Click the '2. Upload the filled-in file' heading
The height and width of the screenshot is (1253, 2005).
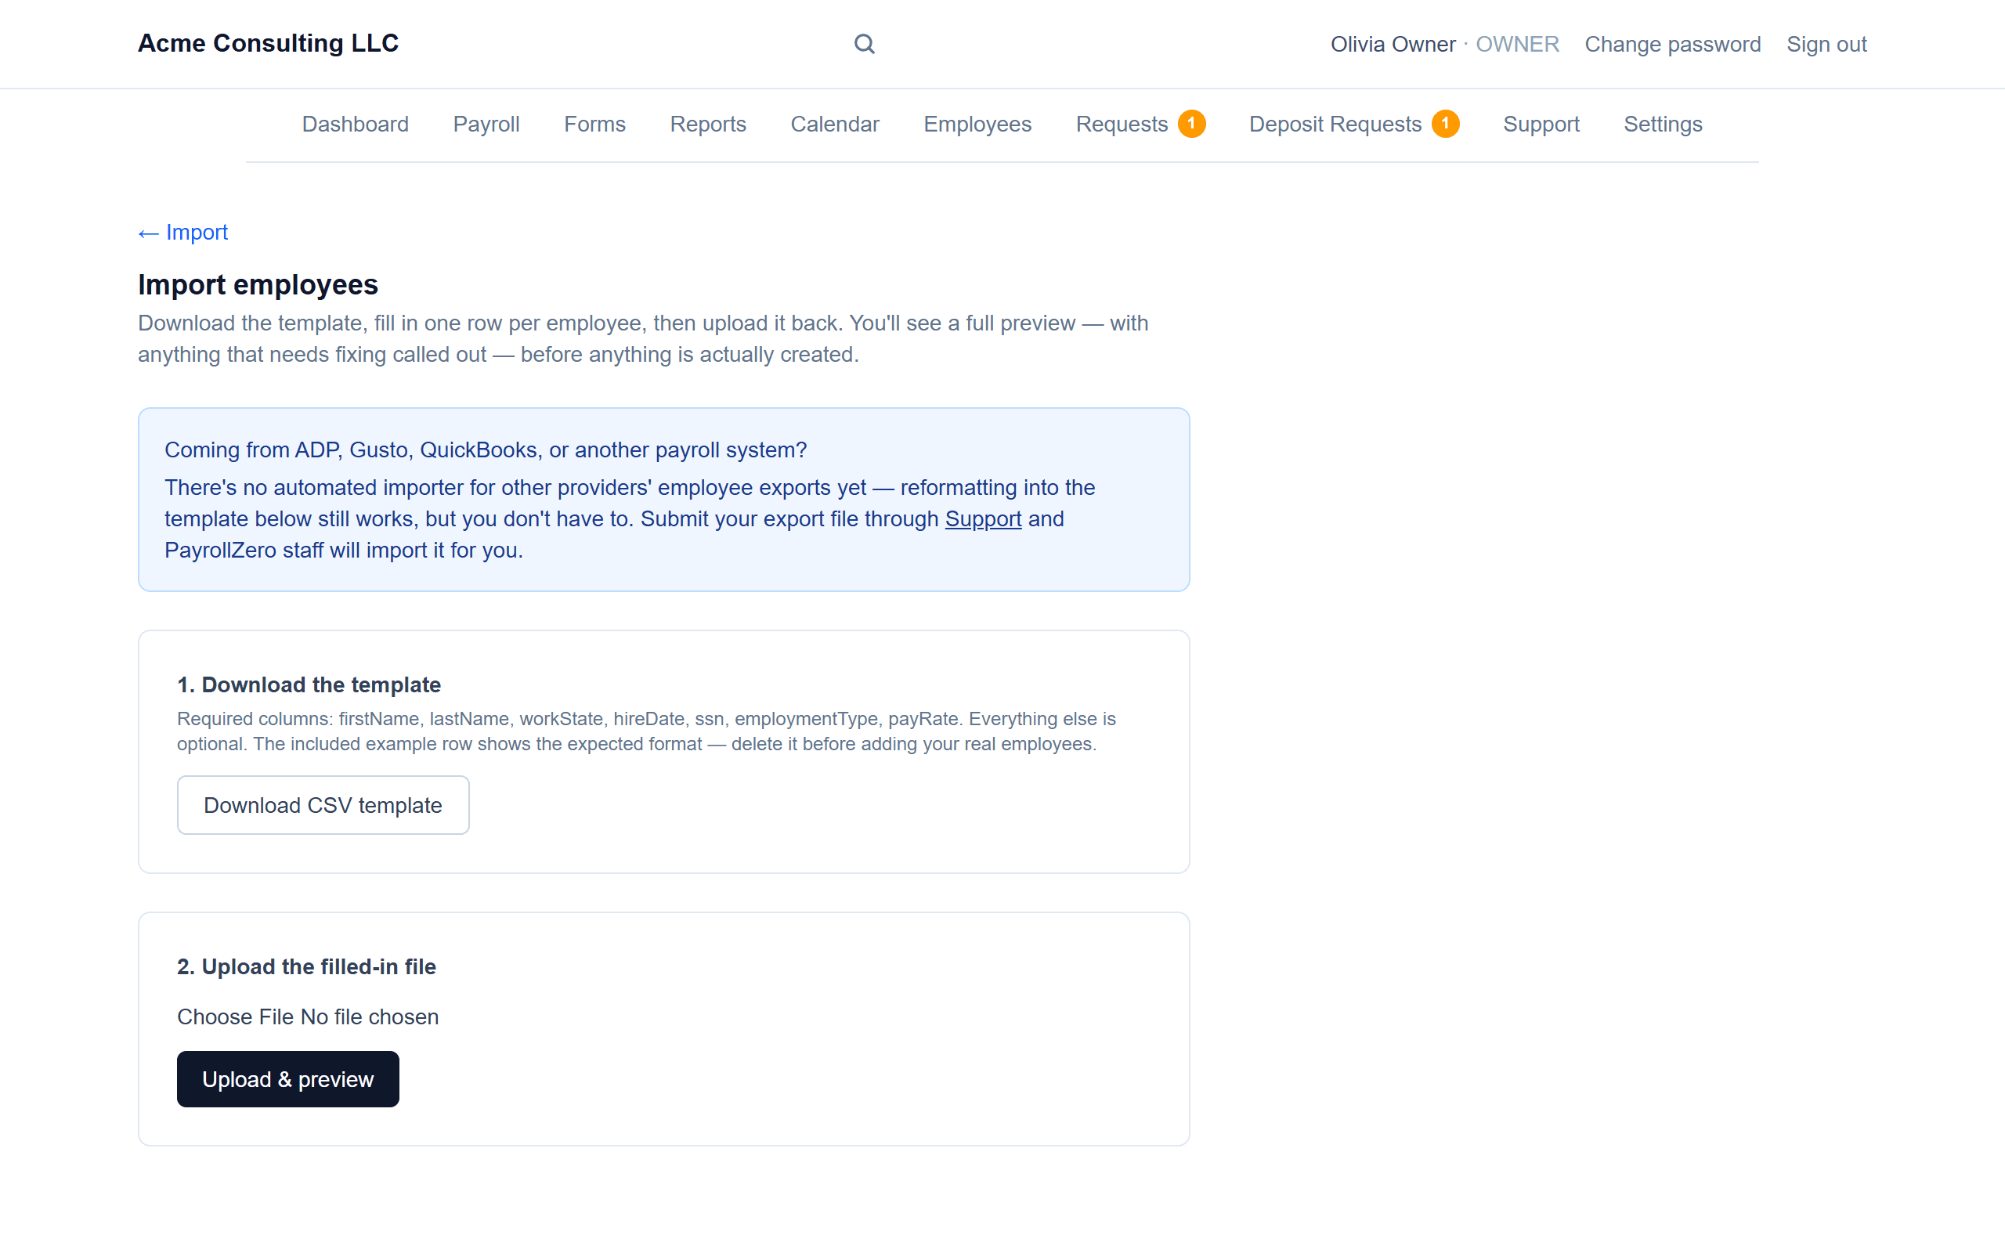point(306,966)
